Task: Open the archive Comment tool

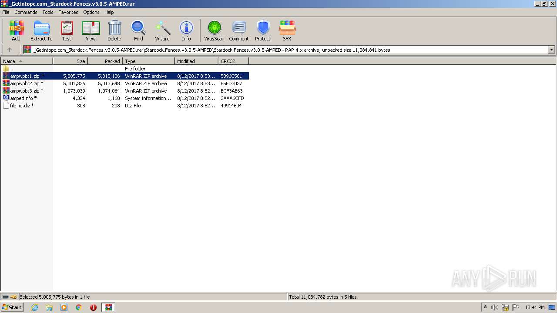Action: (239, 30)
